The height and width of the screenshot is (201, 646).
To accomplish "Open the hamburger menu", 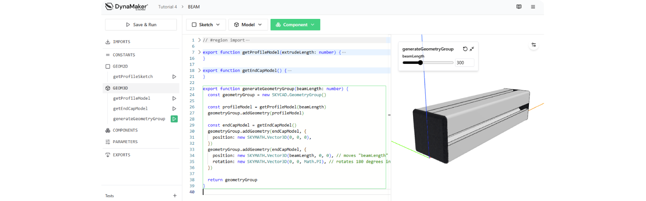I will click(x=533, y=7).
